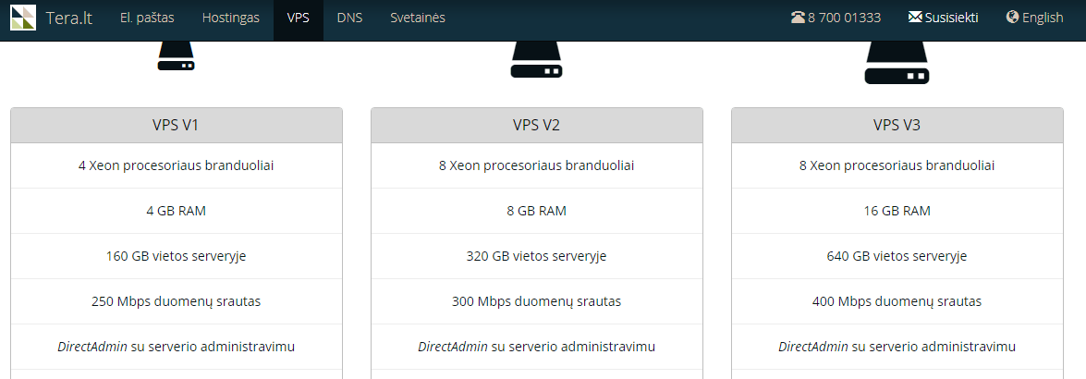Click the VPS V1 plan header
This screenshot has width=1086, height=379.
pos(177,126)
